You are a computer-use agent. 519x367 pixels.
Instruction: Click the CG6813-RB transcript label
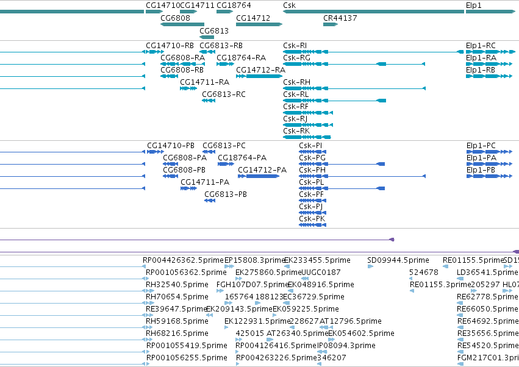point(221,45)
